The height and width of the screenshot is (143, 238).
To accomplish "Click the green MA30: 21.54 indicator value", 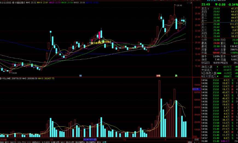I will click(x=67, y=2).
